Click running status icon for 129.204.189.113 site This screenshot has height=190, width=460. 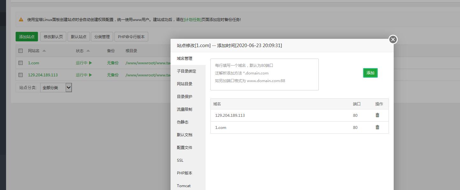pyautogui.click(x=91, y=75)
